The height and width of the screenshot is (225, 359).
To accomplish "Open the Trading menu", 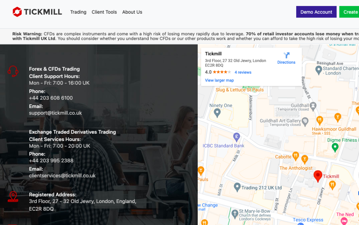I will tap(78, 12).
